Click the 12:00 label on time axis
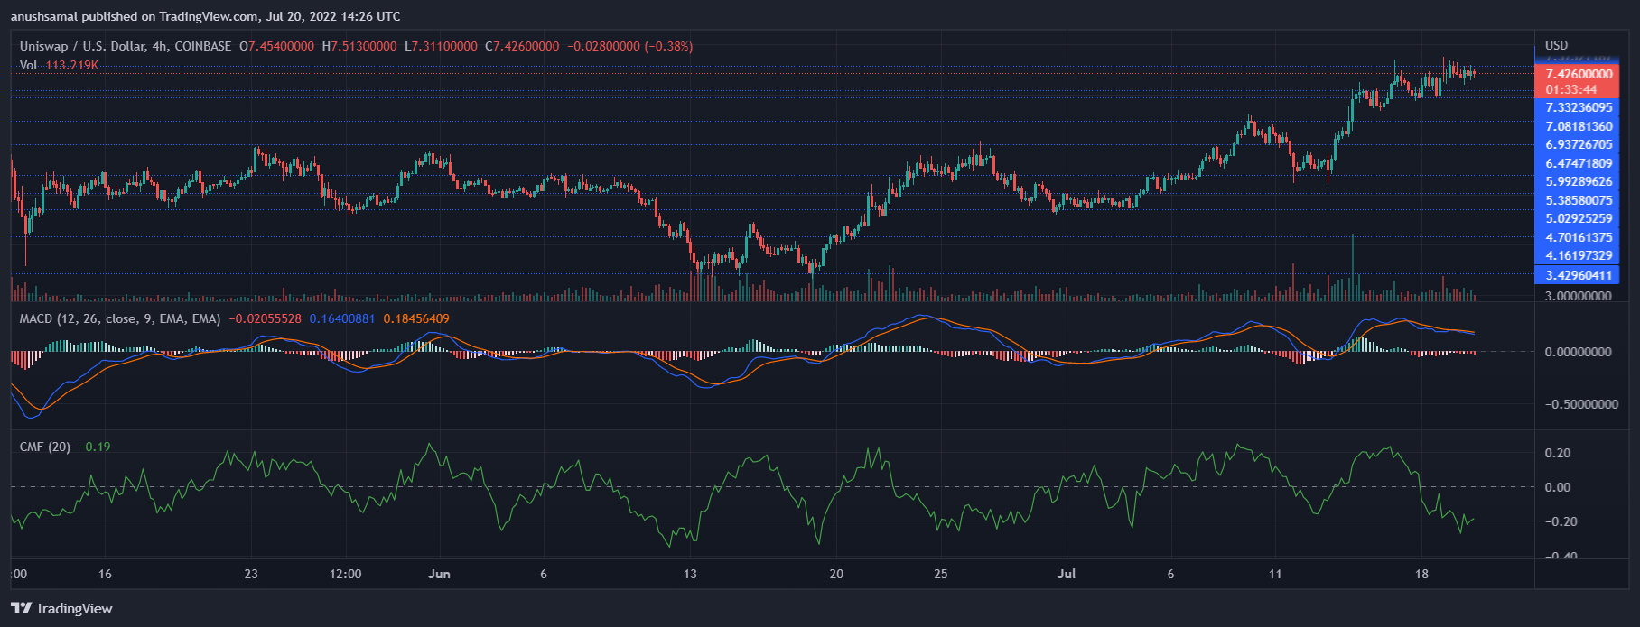 [345, 574]
